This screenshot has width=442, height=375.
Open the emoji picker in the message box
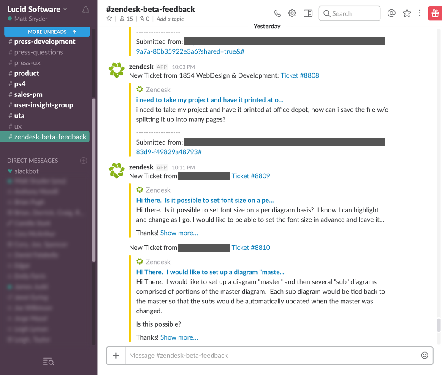tap(424, 355)
